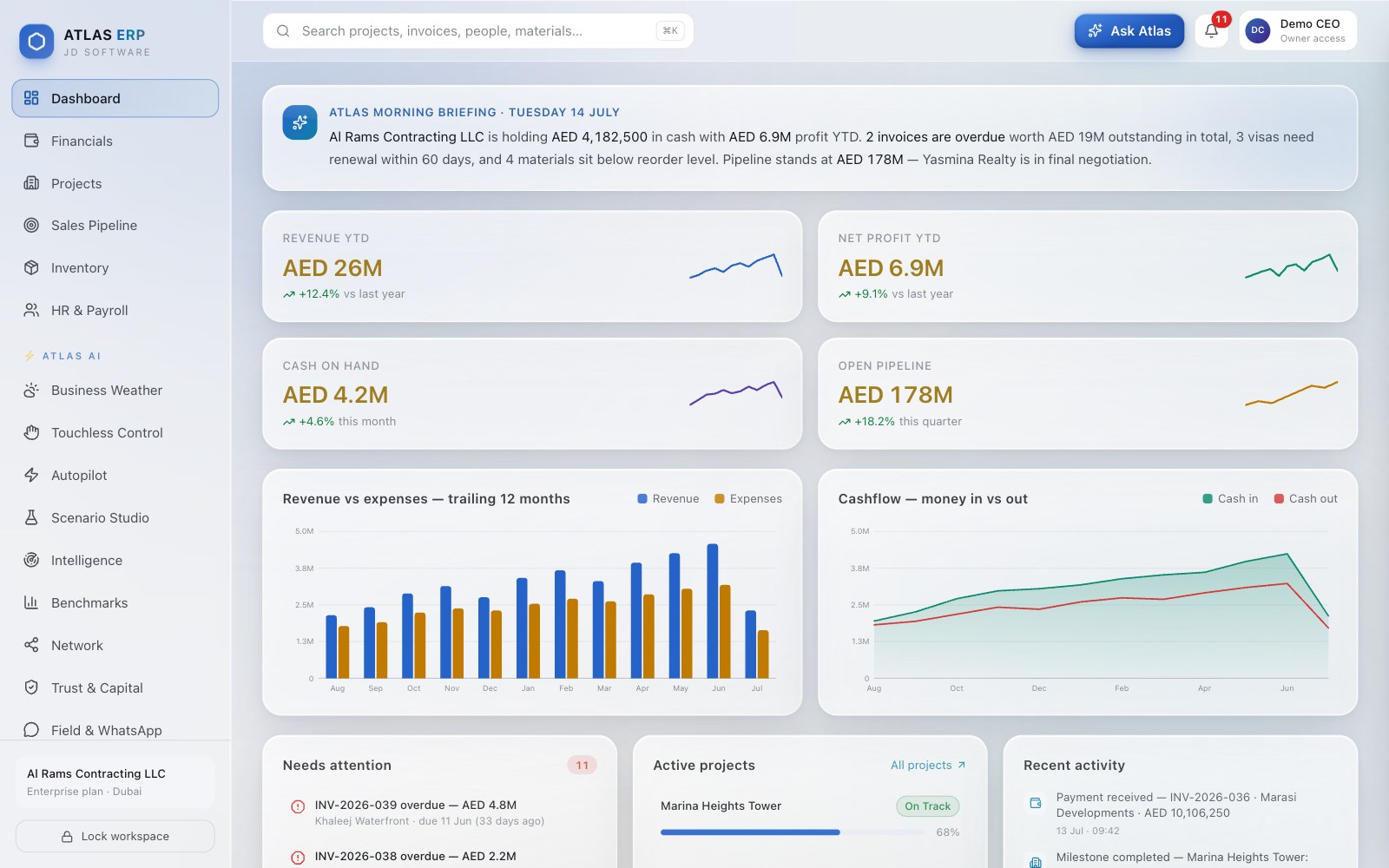
Task: Click the Network share icon
Action: 31,645
